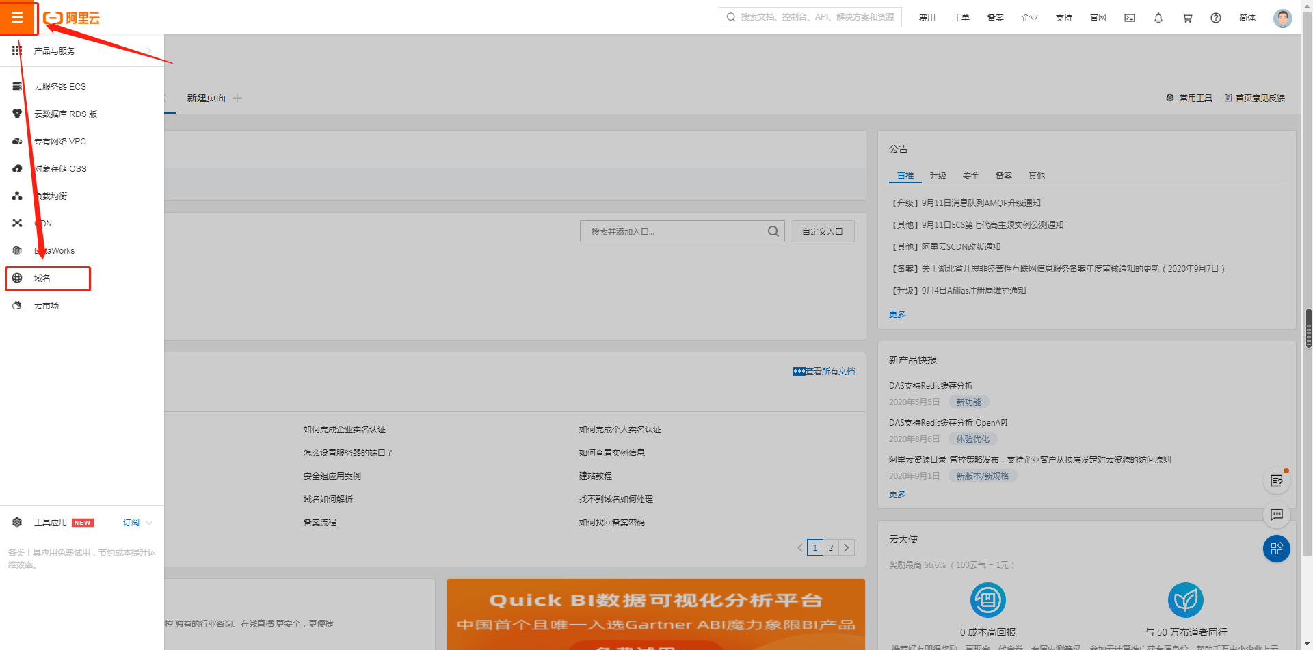
Task: Switch to the 备案 announcement tab
Action: point(1004,176)
